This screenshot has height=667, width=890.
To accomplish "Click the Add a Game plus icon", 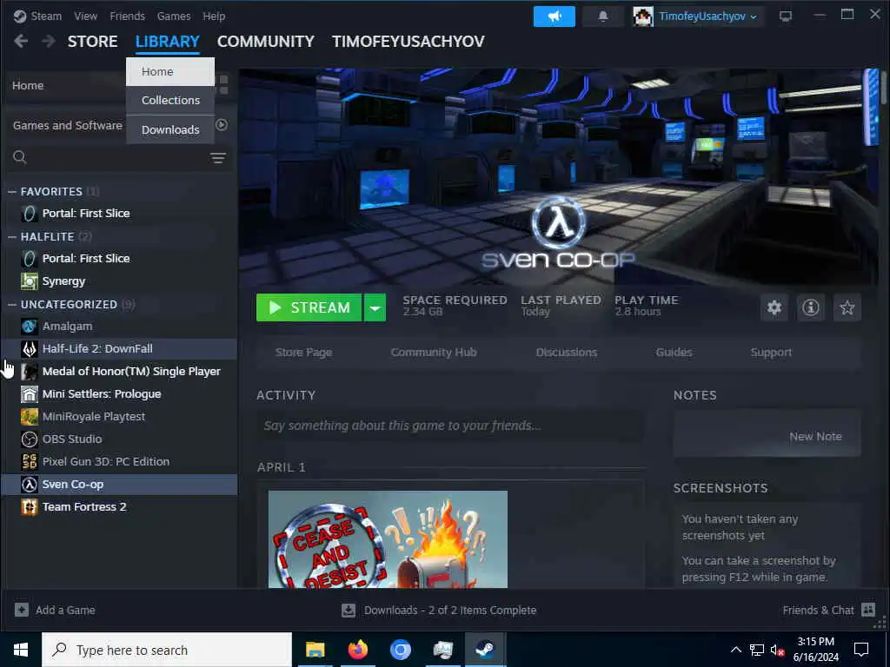I will coord(22,610).
